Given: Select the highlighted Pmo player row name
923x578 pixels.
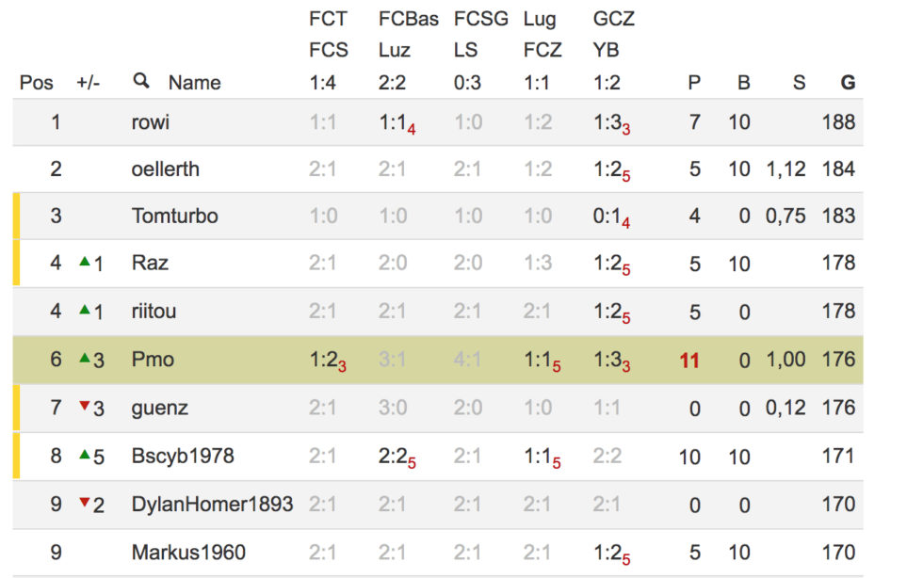Looking at the screenshot, I should (x=153, y=360).
